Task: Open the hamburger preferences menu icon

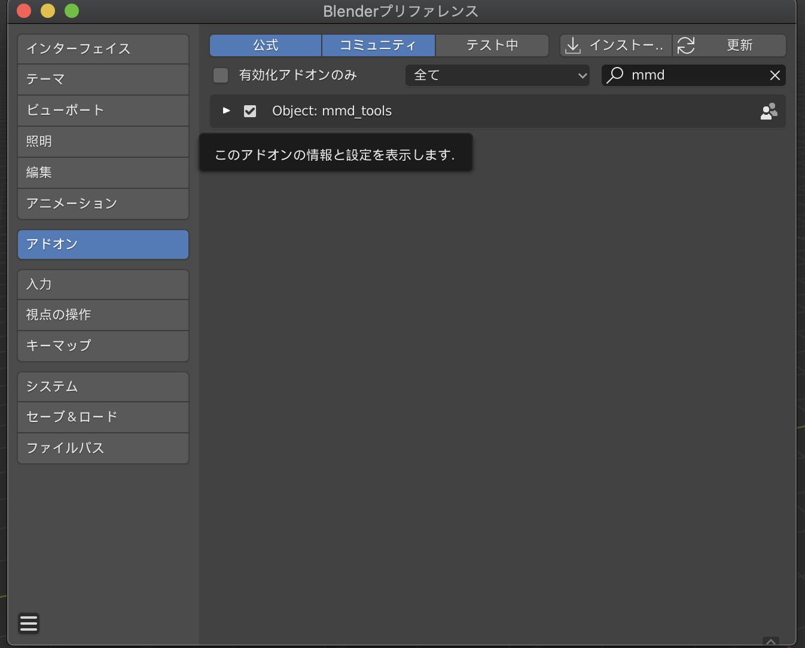Action: (x=29, y=623)
